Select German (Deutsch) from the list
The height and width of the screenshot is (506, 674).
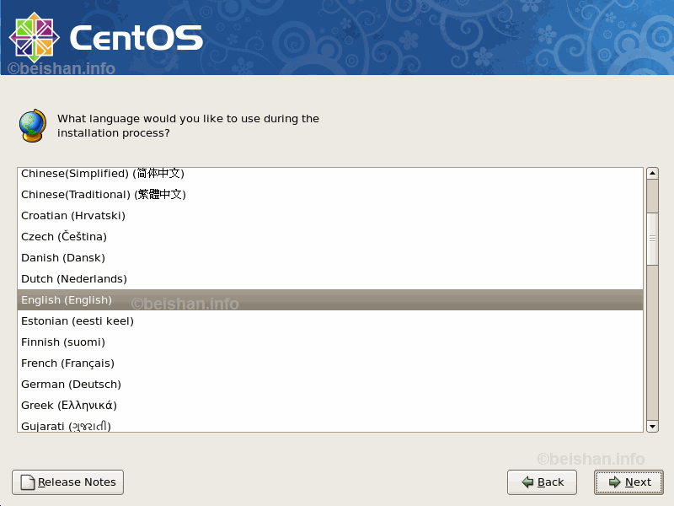(71, 385)
